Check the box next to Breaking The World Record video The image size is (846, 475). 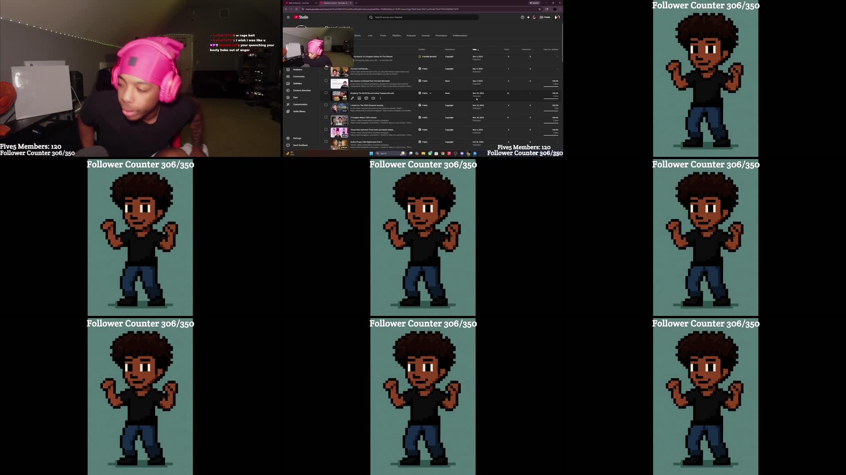326,93
